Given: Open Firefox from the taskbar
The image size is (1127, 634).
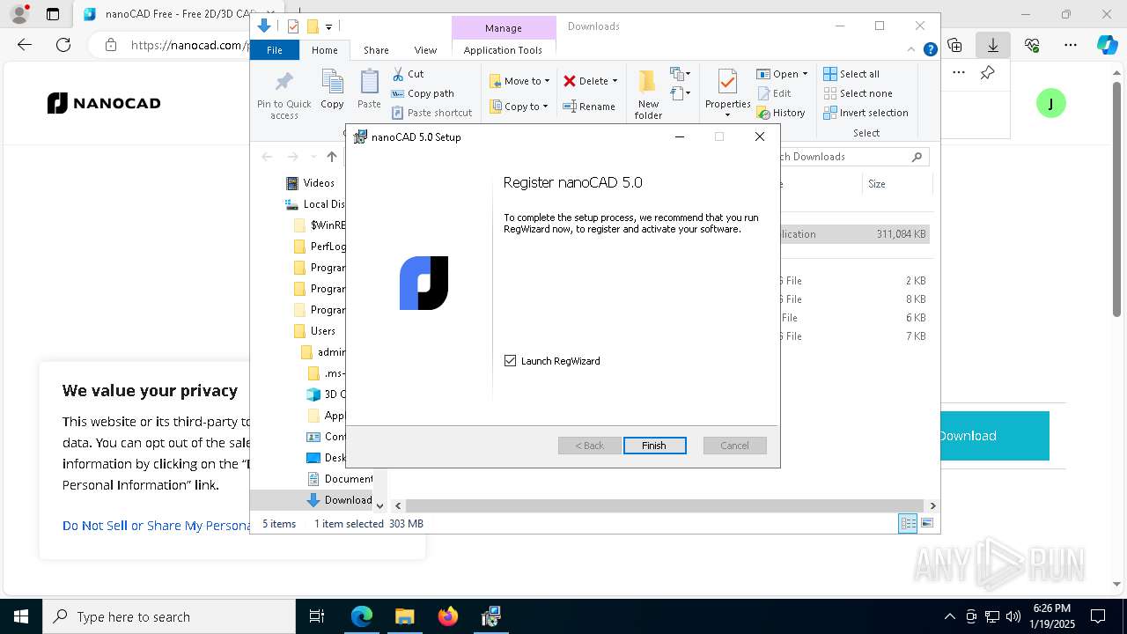Looking at the screenshot, I should pos(448,616).
